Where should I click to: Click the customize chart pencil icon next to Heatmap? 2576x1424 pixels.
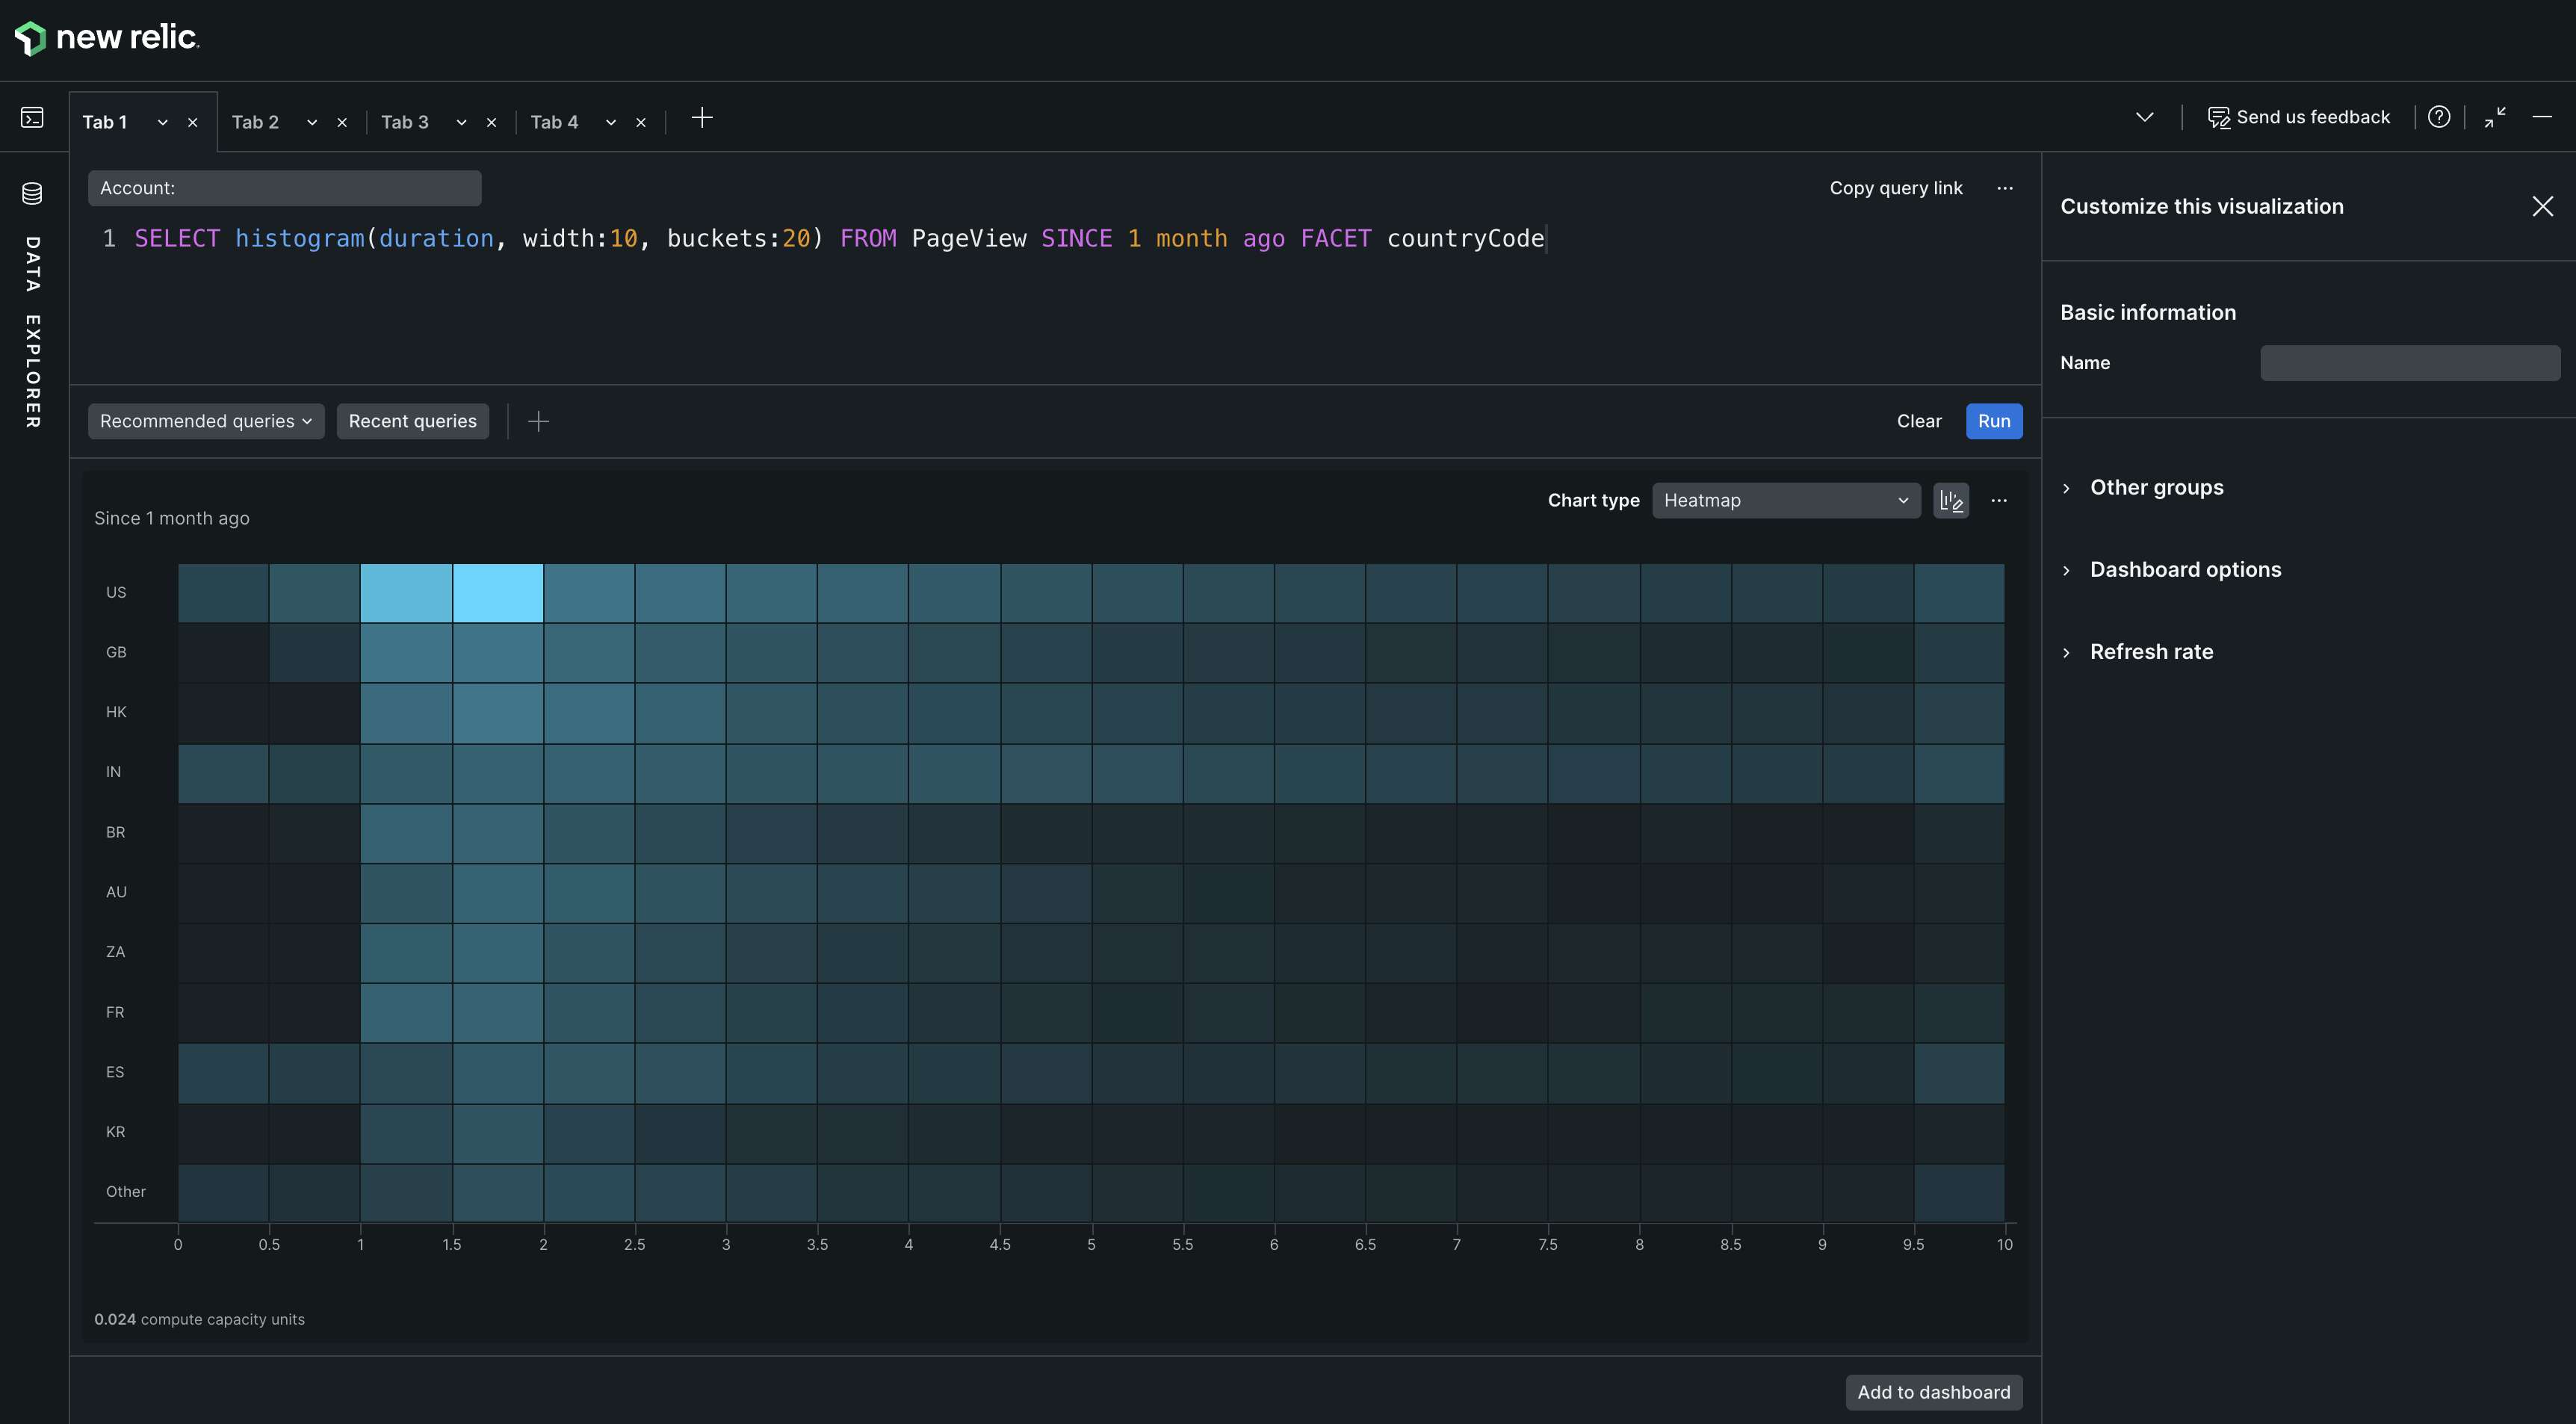(x=1951, y=500)
